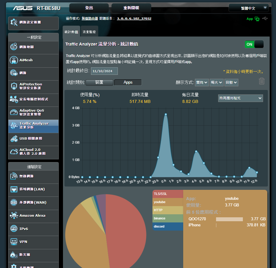Open the Network Map globe icon

pyautogui.click(x=14, y=47)
